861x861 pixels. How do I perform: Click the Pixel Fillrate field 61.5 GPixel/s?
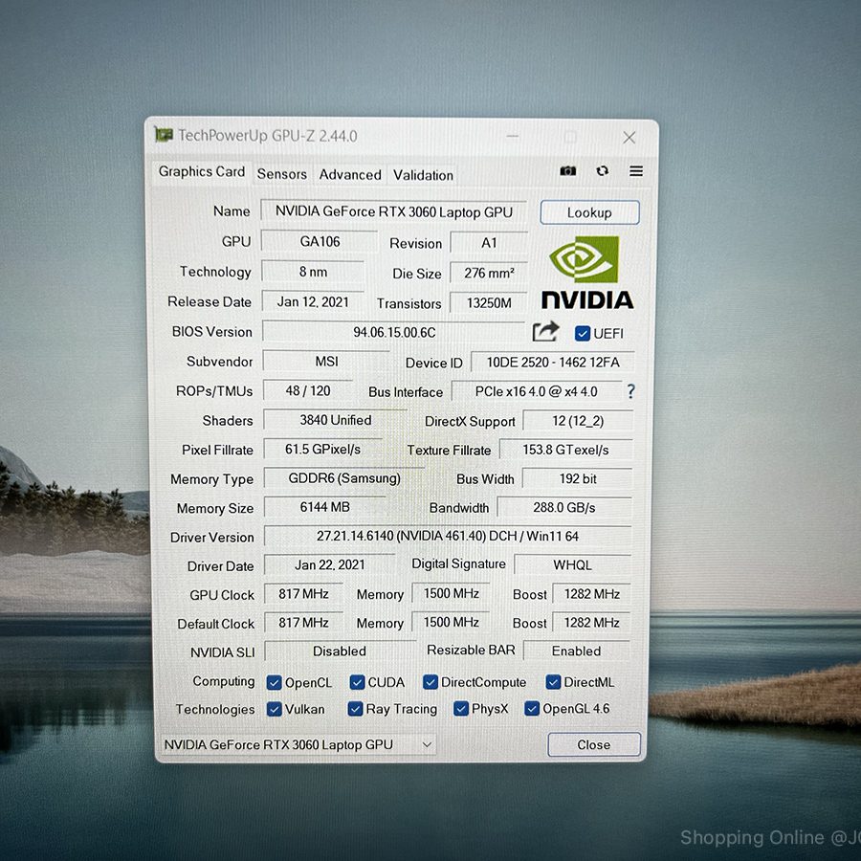click(x=323, y=450)
